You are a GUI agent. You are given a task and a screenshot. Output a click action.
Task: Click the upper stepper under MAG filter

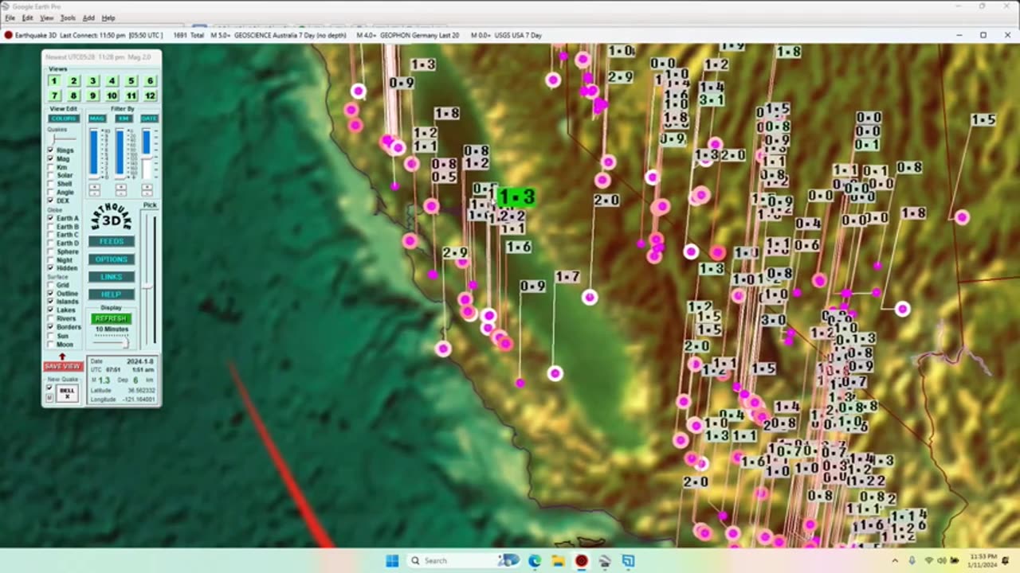coord(94,187)
